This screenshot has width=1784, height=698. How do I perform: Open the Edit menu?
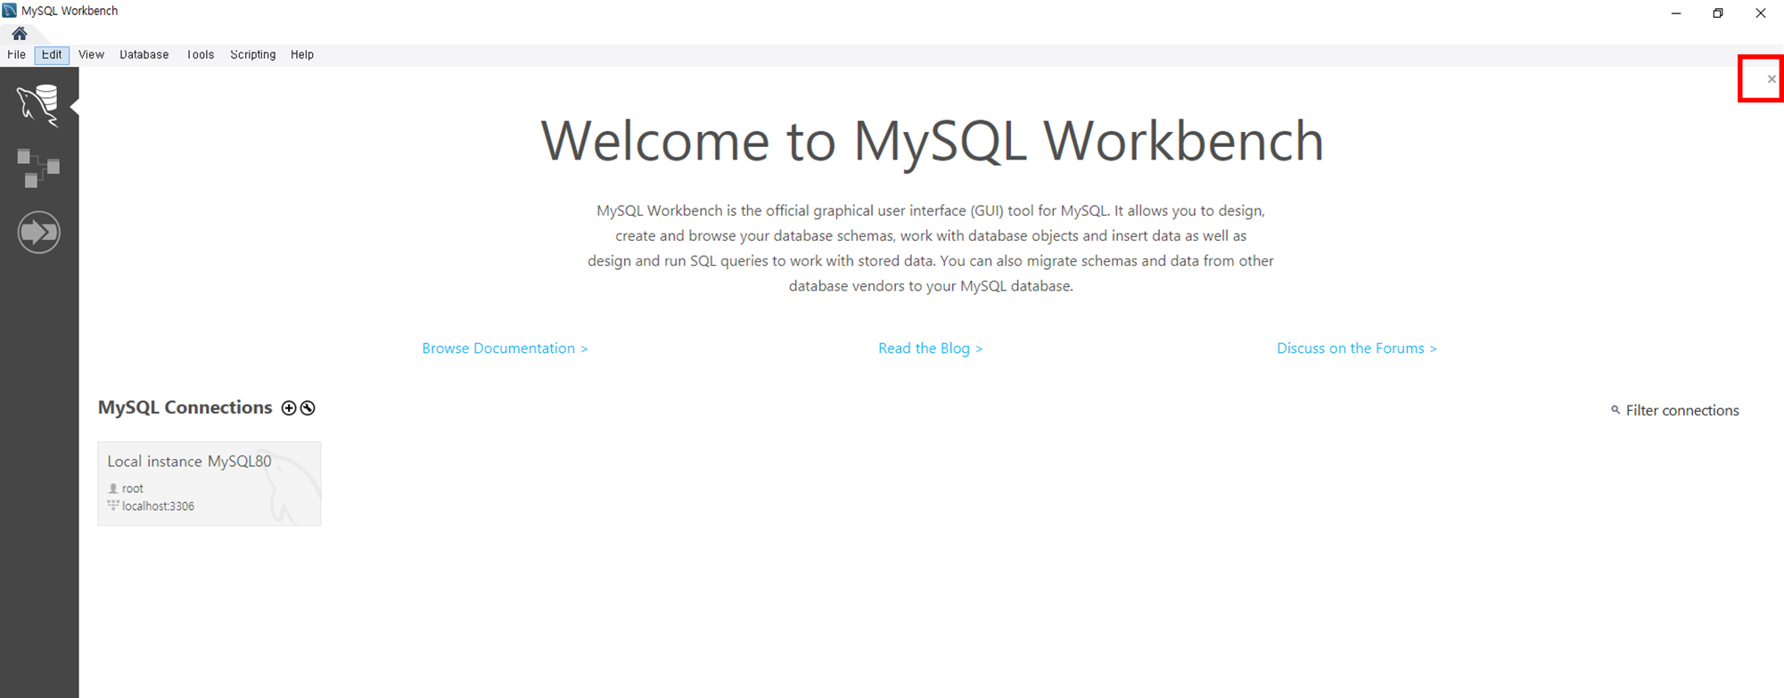pos(52,54)
